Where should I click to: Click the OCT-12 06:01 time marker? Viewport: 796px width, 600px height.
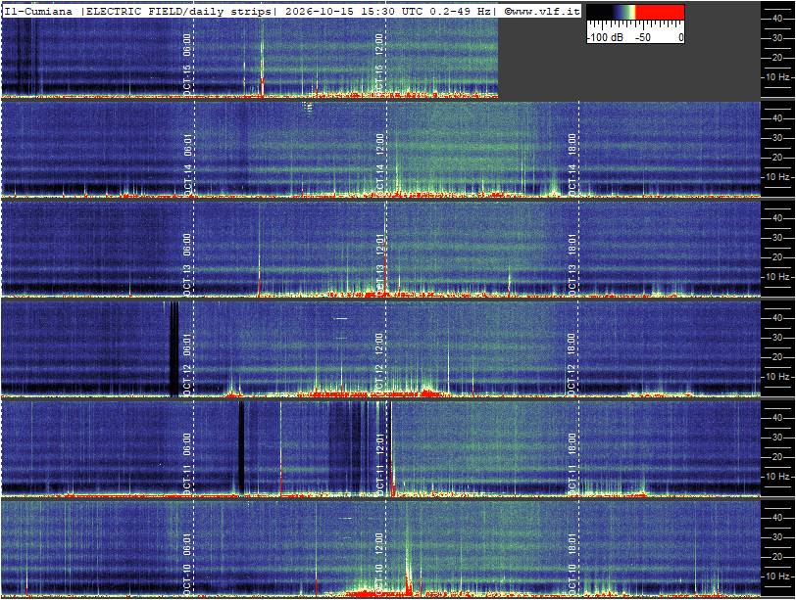187,364
